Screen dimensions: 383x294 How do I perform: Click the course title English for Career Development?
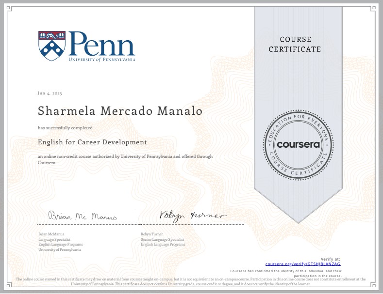point(92,142)
